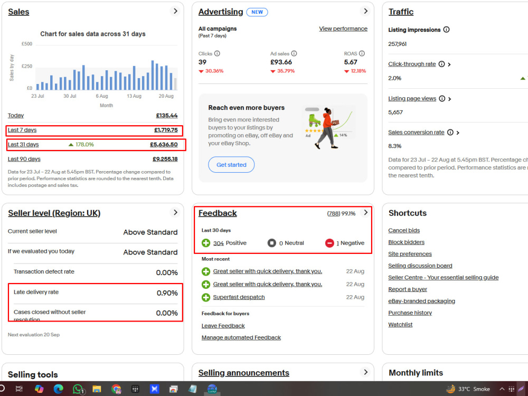Open Purchase history shortcut

pos(410,313)
